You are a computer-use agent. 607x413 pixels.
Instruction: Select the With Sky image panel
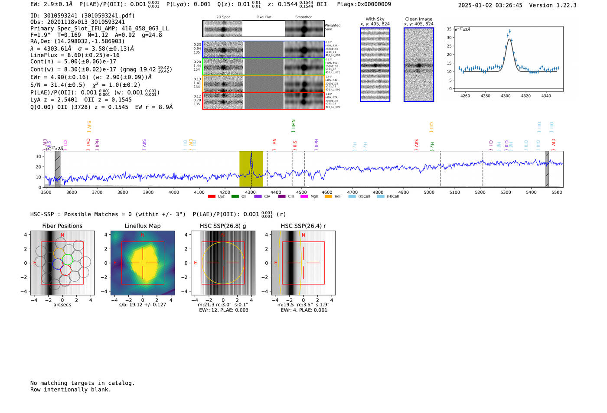(375, 65)
